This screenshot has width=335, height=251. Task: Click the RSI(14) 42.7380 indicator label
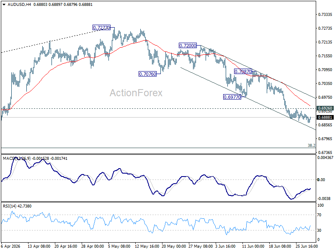point(17,206)
